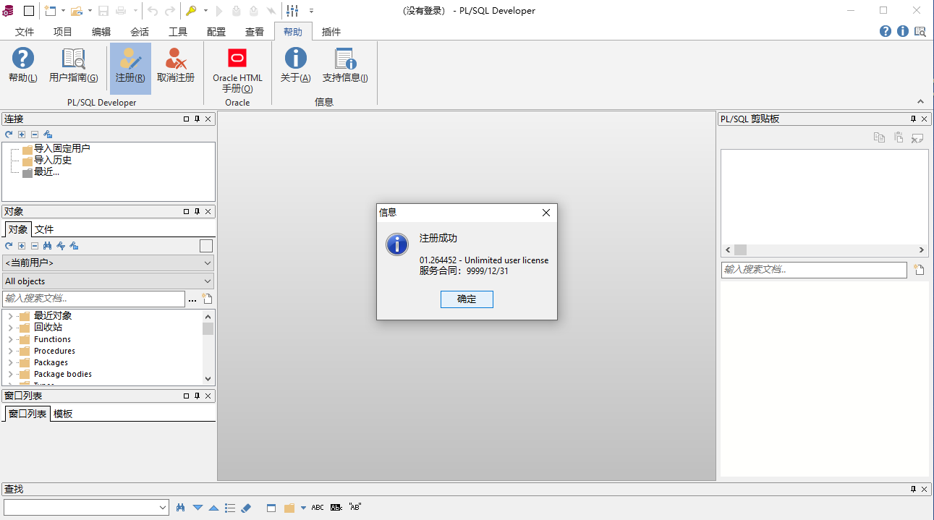Open the 会话 menu tab

point(140,32)
